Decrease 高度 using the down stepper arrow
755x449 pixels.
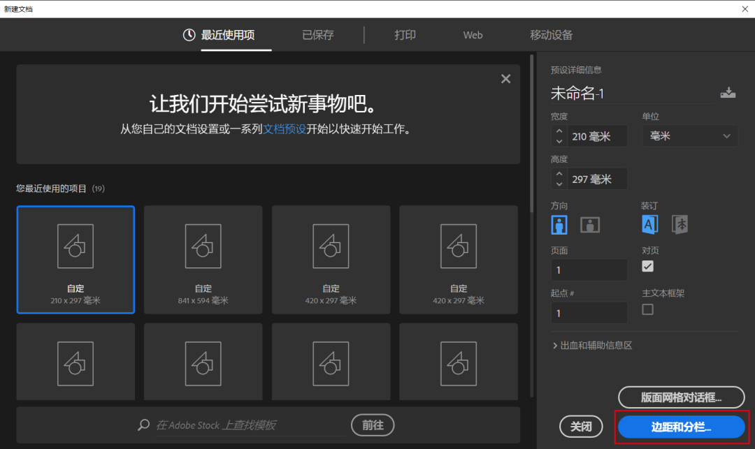[559, 182]
